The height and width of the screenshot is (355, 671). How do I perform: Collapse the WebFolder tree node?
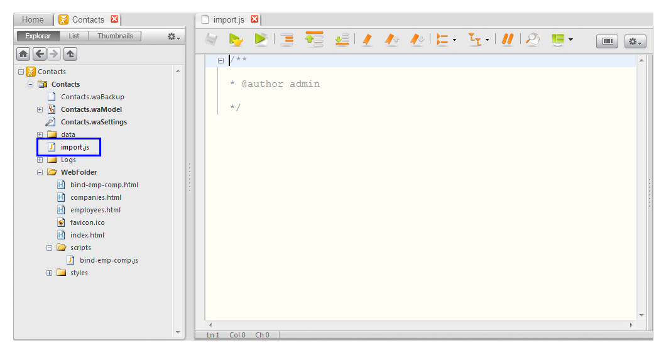[40, 172]
